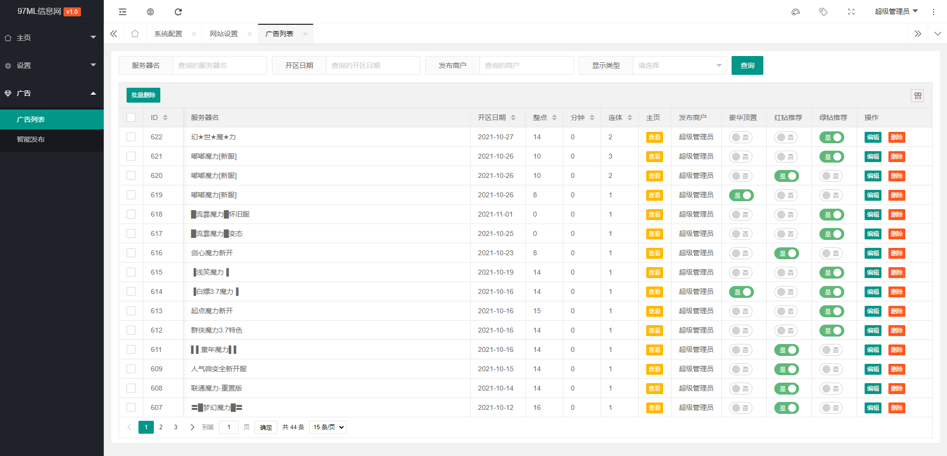947x456 pixels.
Task: Enable 红钻推荐 for server 幻★世★魔★力
Action: 786,137
